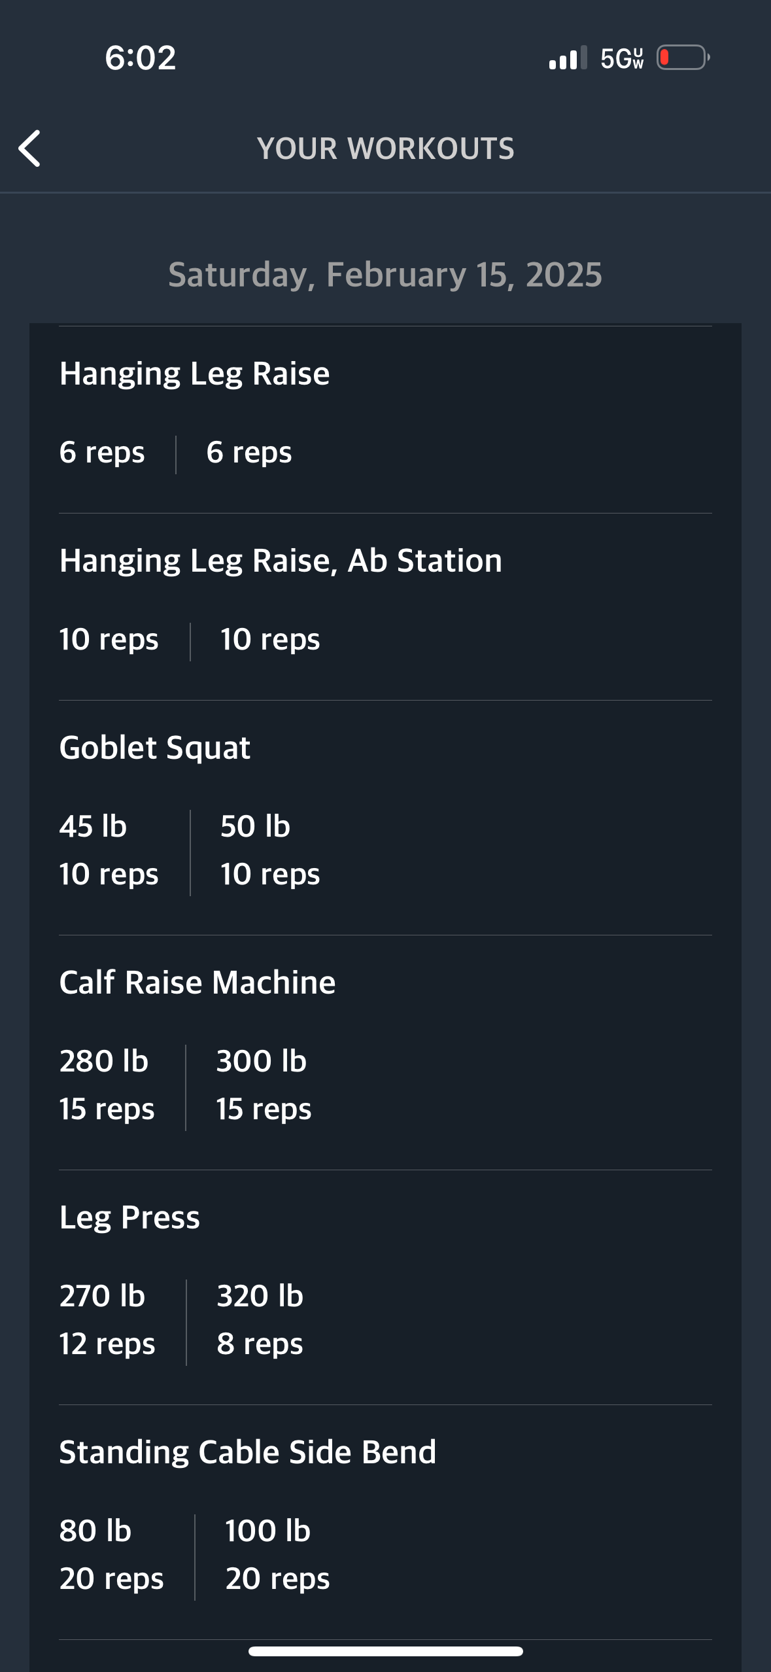Tap the home indicator bar at bottom
The width and height of the screenshot is (771, 1672).
(x=385, y=1651)
